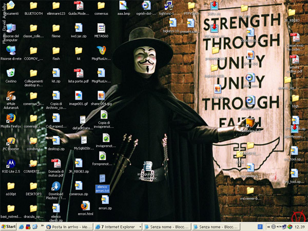
Task: Open the Mozilla Firefox desktop shortcut
Action: pos(11,118)
